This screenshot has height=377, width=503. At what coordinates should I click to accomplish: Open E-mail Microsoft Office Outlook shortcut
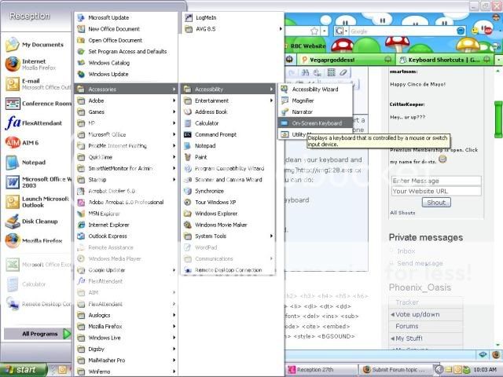click(37, 84)
